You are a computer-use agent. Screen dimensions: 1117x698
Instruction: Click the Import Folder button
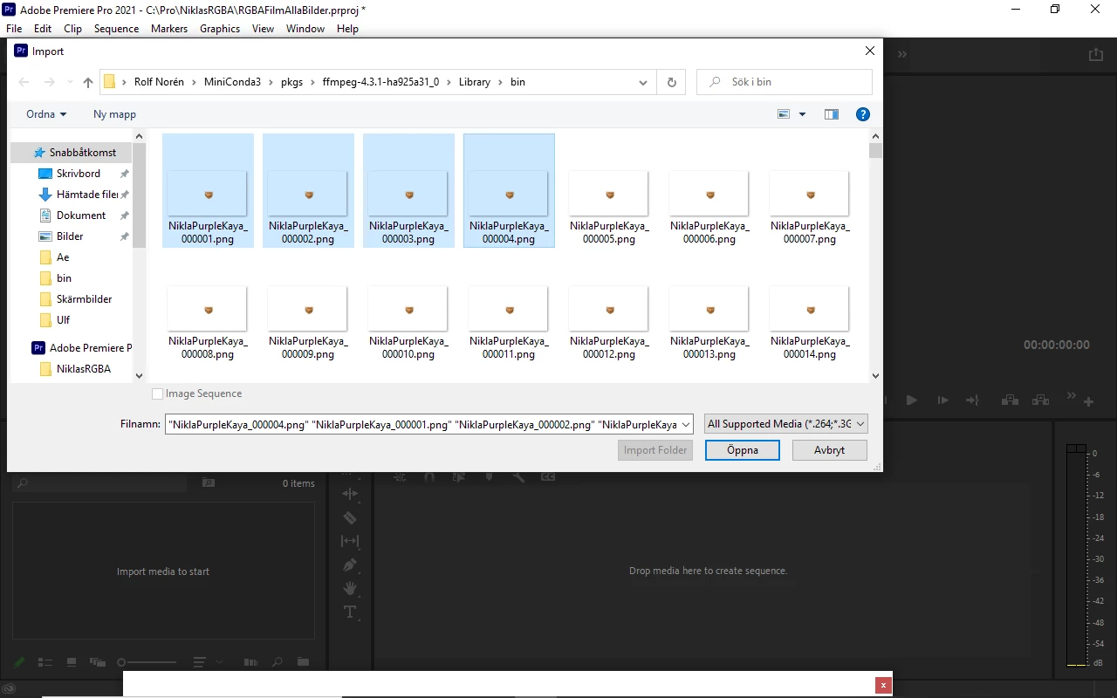(x=656, y=450)
